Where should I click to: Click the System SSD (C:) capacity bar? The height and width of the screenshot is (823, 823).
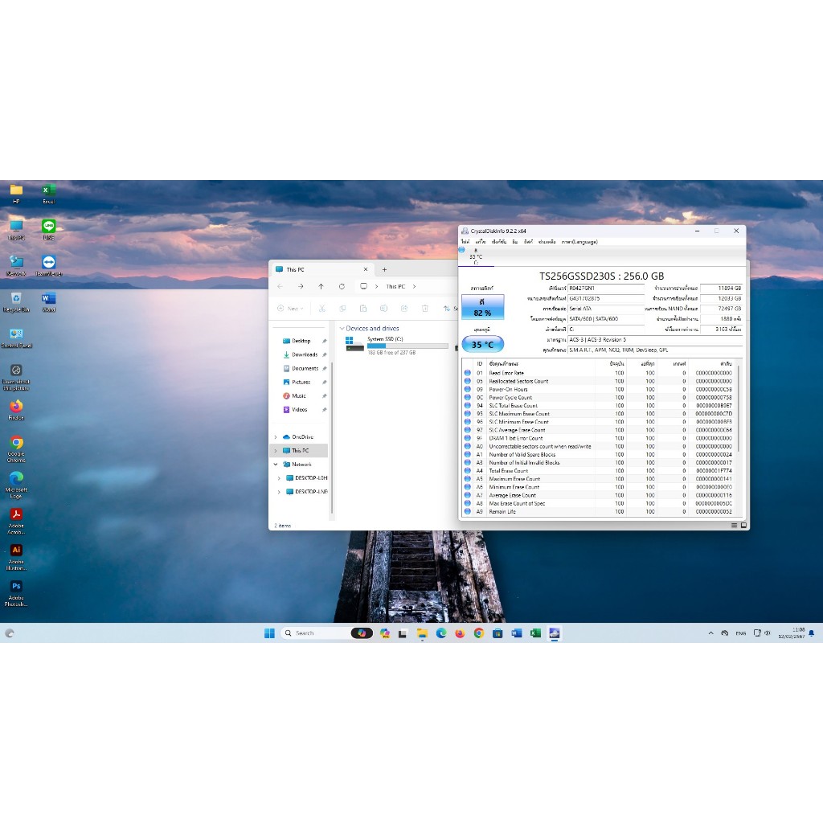pos(407,346)
